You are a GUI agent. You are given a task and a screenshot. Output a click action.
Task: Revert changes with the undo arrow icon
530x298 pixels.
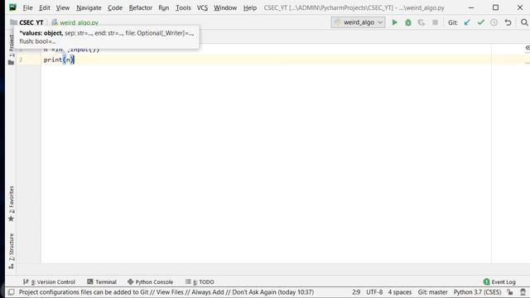508,22
